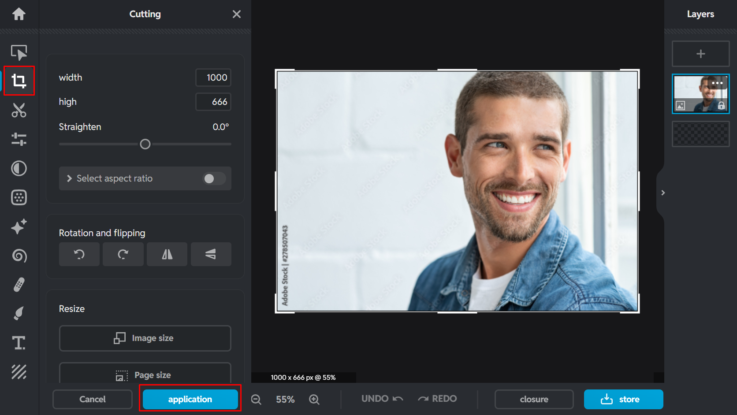
Task: Choose the Liquify swirl tool
Action: point(19,256)
